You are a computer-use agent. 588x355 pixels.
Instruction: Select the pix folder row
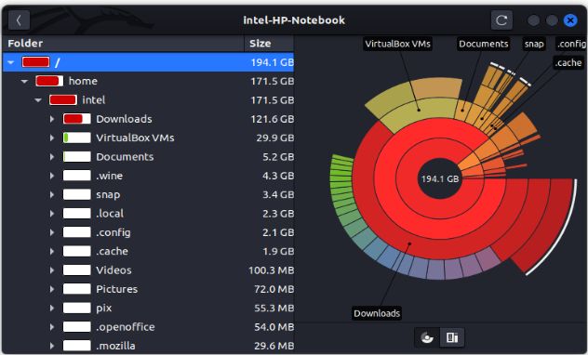(x=148, y=309)
